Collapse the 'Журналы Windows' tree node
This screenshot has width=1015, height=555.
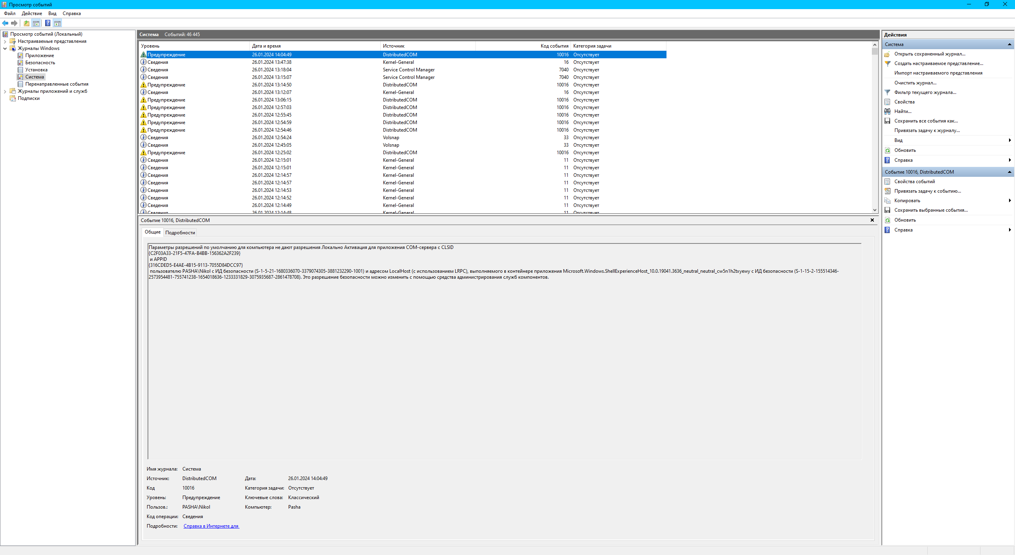(x=5, y=48)
